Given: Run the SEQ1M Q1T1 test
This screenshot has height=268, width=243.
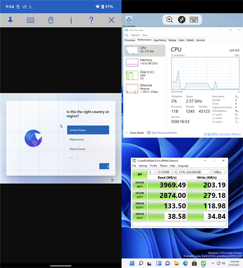Looking at the screenshot, I should [x=140, y=195].
